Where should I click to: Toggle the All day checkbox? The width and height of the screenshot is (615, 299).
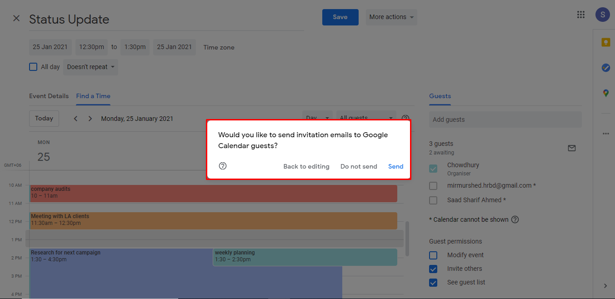tap(33, 67)
